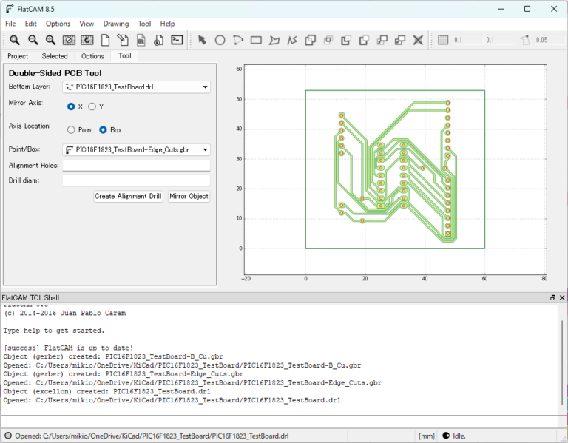The width and height of the screenshot is (568, 443).
Task: Select the Add Path drawing tool
Action: pyautogui.click(x=292, y=40)
